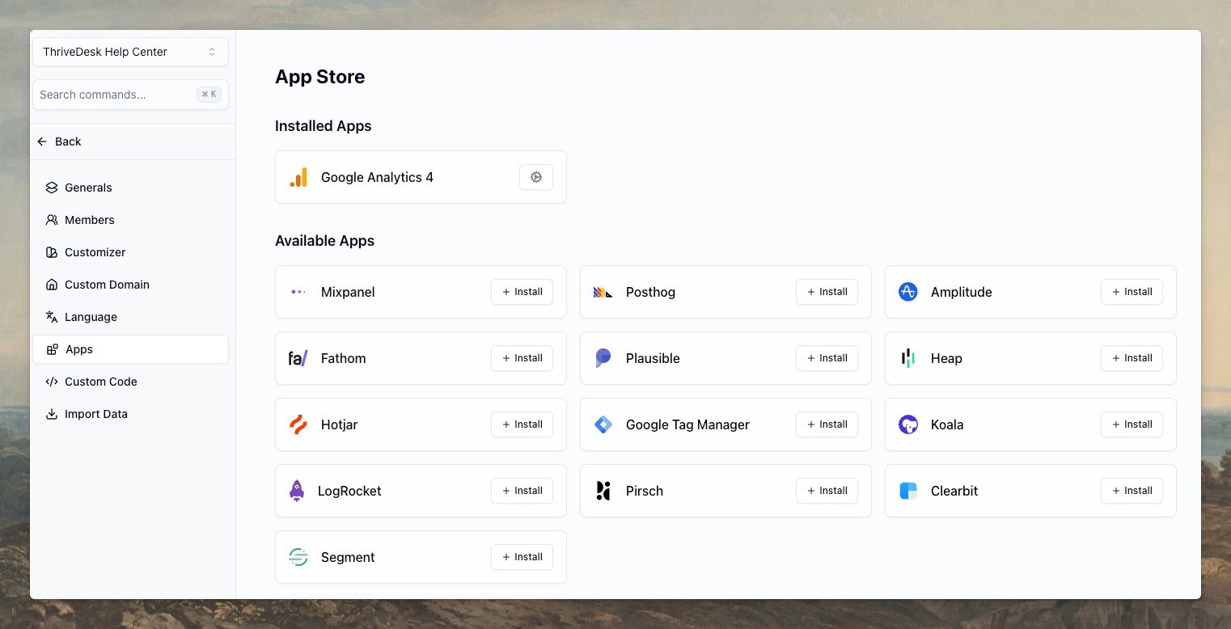Install the Segment app
This screenshot has height=629, width=1231.
pos(522,557)
